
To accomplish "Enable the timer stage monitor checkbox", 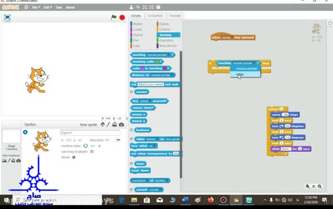I will 132,164.
